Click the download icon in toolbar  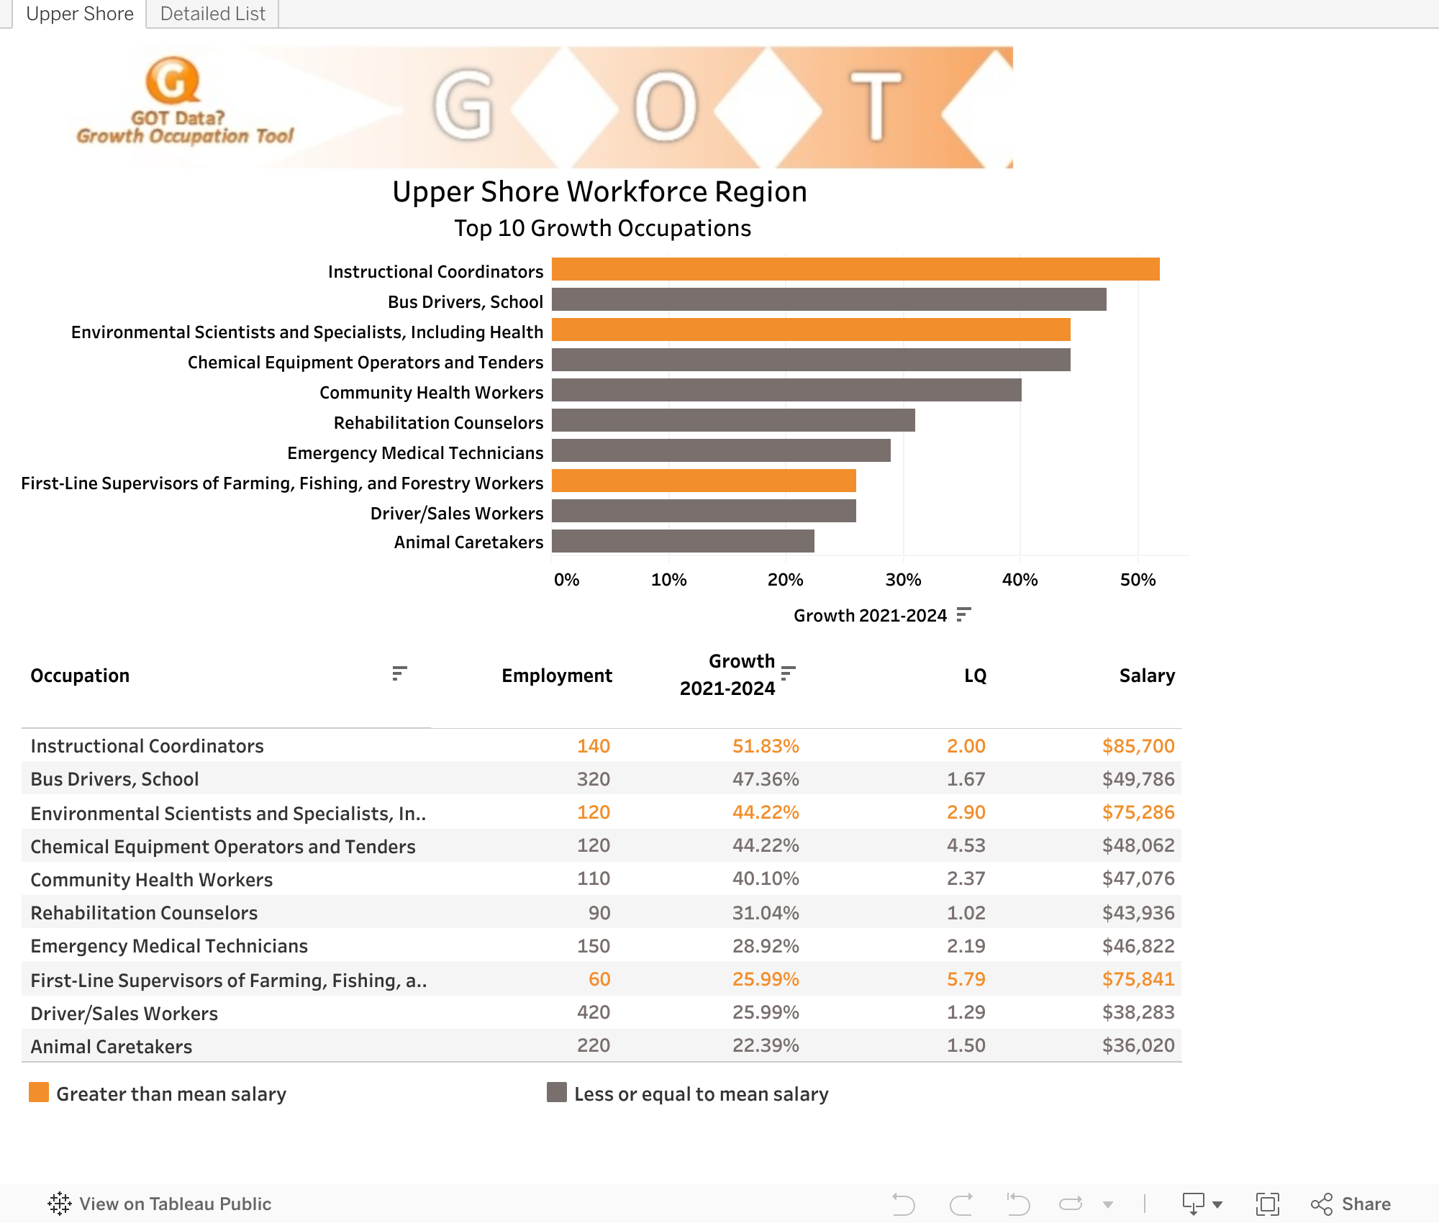click(x=1193, y=1204)
